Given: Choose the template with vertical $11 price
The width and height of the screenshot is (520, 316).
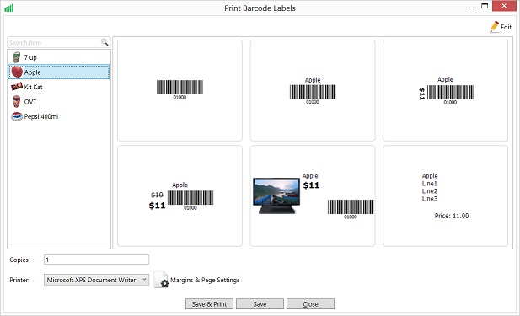Looking at the screenshot, I should point(445,90).
